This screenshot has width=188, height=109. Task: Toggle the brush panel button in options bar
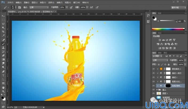[19, 7]
